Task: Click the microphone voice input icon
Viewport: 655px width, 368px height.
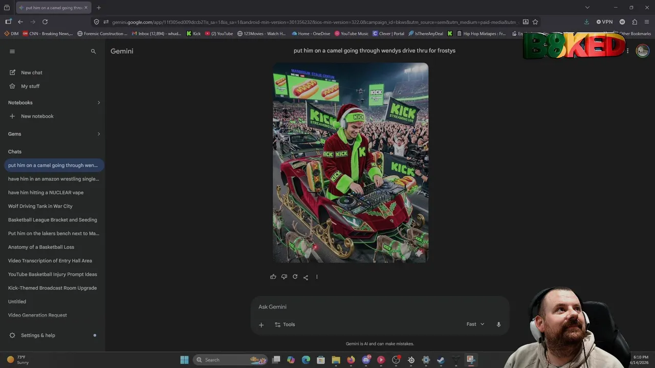Action: click(498, 325)
